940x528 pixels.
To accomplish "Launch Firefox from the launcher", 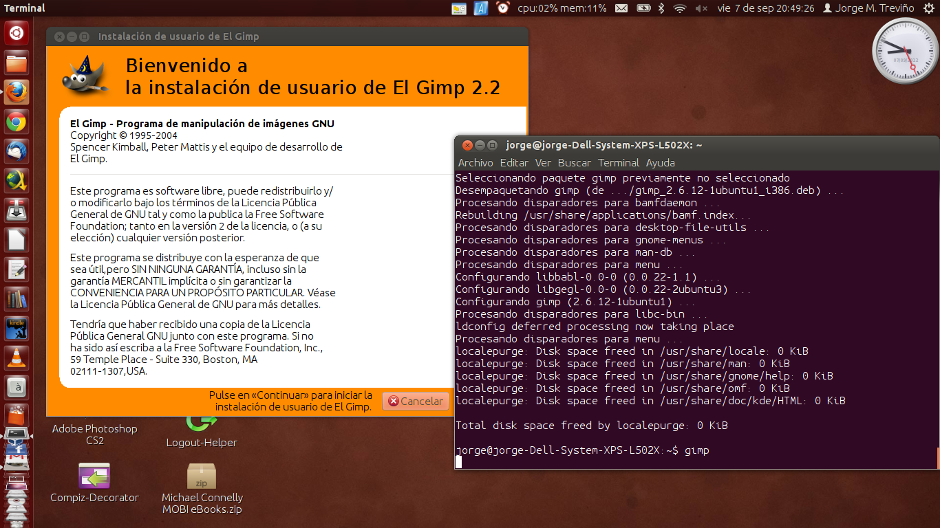I will (17, 93).
